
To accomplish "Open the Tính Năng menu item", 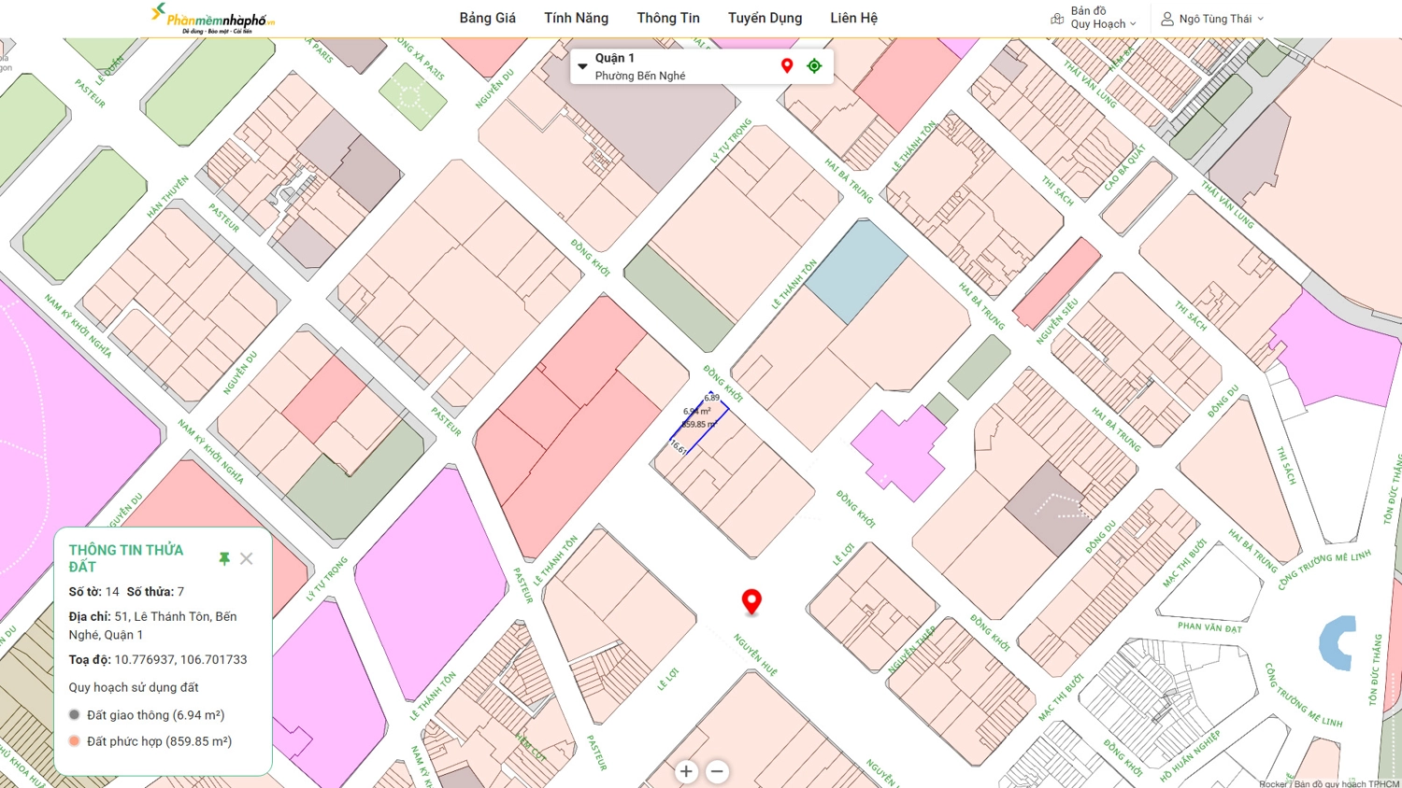I will coord(576,18).
